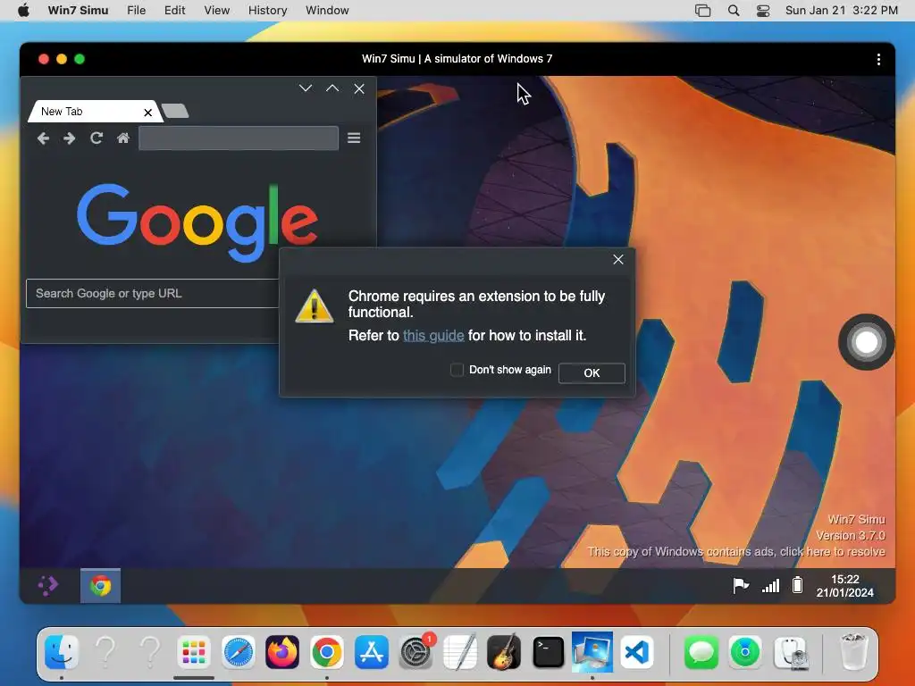Go forward in the simulated Chrome browser
This screenshot has width=915, height=686.
(70, 138)
